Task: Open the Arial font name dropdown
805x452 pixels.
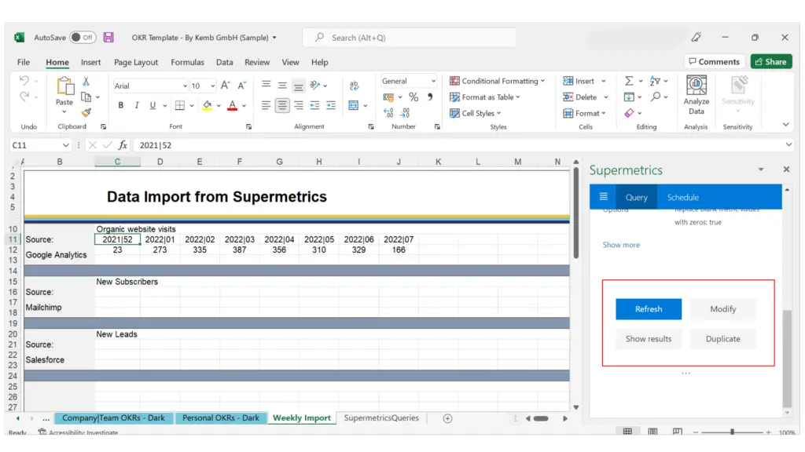Action: point(184,86)
